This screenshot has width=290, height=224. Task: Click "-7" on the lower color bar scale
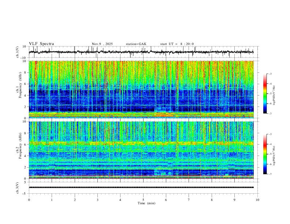point(270,174)
